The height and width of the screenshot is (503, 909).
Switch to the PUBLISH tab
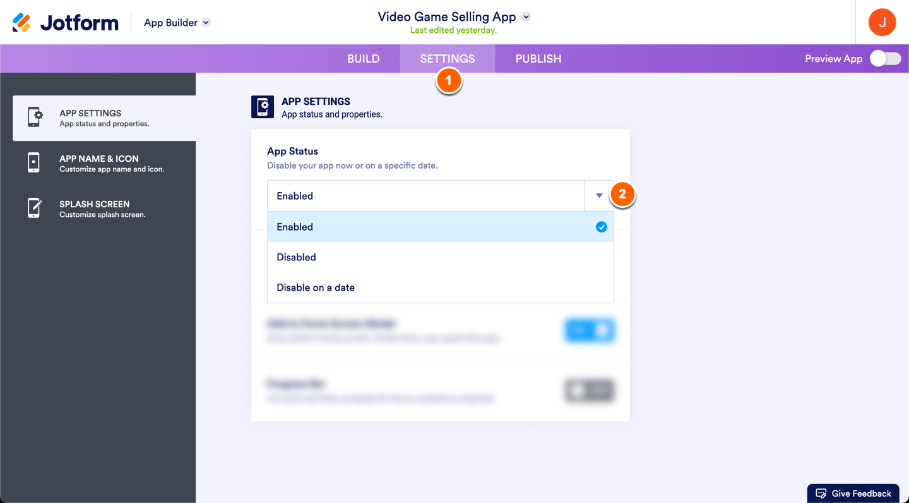tap(538, 59)
